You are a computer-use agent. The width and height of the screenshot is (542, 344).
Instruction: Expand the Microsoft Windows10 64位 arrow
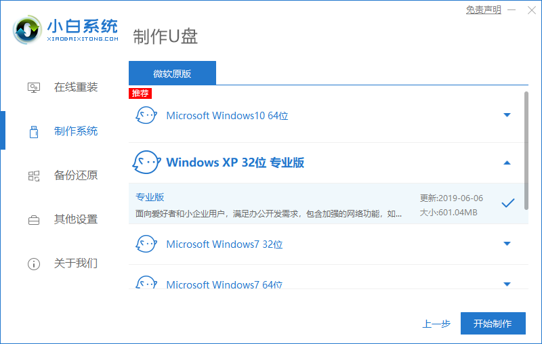pyautogui.click(x=507, y=115)
